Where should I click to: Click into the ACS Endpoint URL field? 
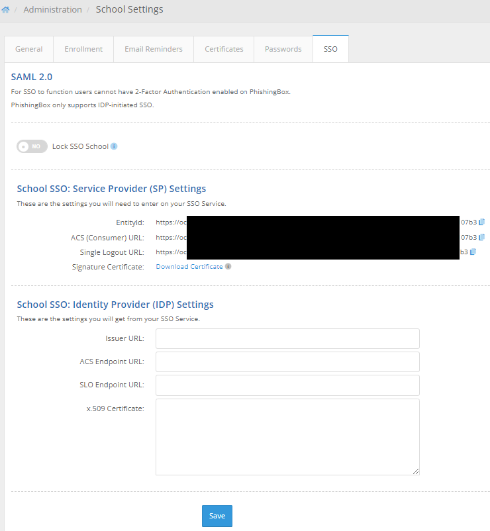point(287,362)
